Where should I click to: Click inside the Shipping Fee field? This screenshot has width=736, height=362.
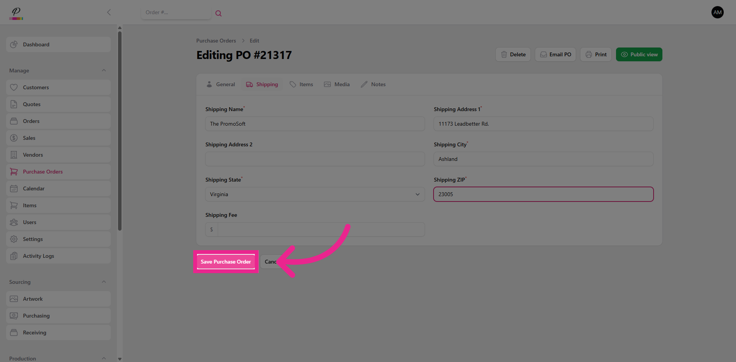coord(321,229)
